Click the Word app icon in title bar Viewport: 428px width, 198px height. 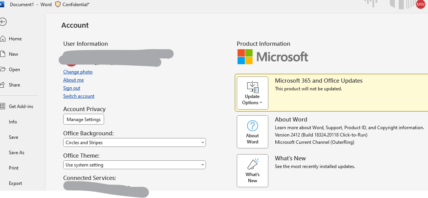pyautogui.click(x=2, y=4)
